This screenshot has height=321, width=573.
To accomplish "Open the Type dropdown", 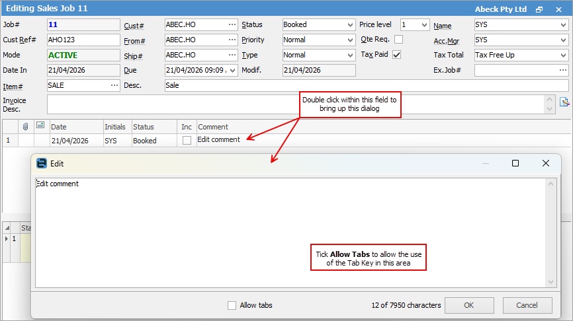I will pyautogui.click(x=350, y=55).
